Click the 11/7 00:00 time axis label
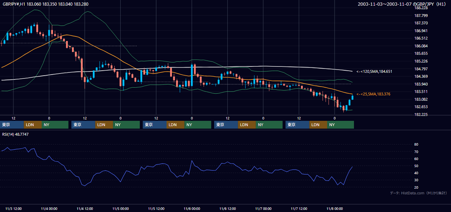Viewport: 451px width, 212px height. (x=263, y=209)
